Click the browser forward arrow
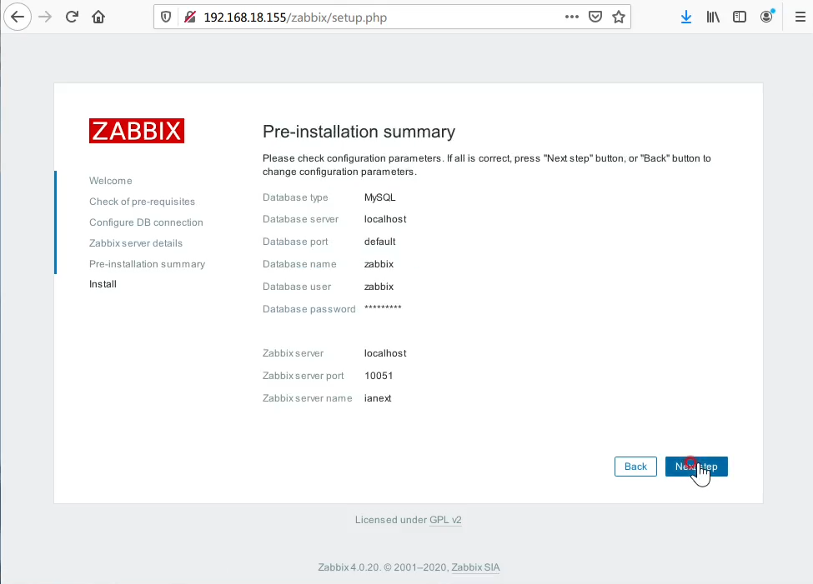 45,17
